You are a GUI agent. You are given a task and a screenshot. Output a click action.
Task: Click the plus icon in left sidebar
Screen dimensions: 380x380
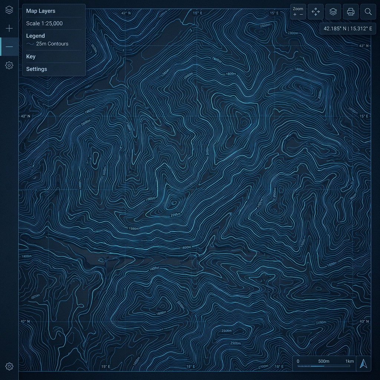9,28
